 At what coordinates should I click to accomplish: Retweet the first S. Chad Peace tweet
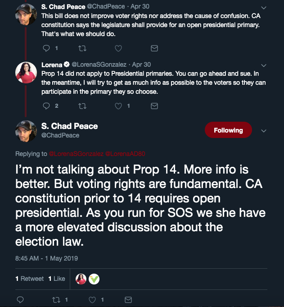[x=82, y=48]
